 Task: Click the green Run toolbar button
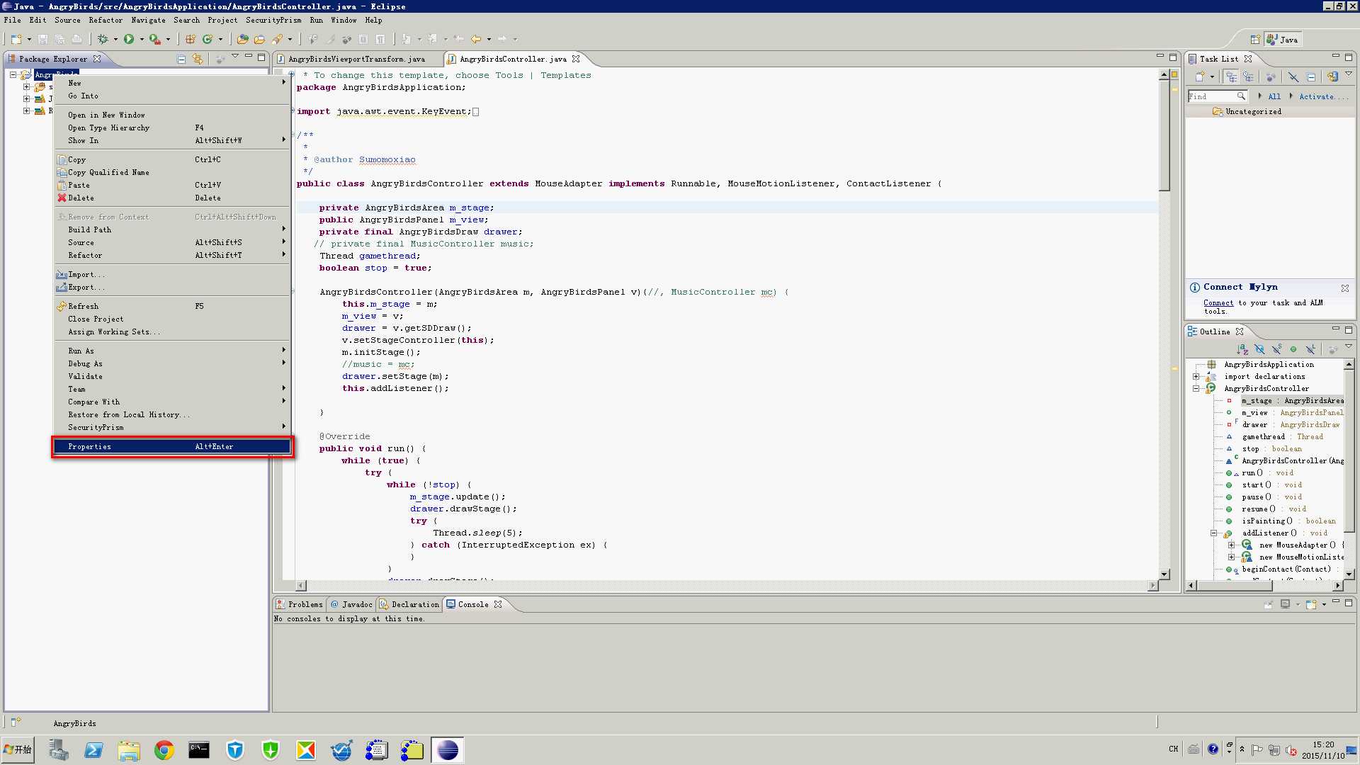click(129, 39)
